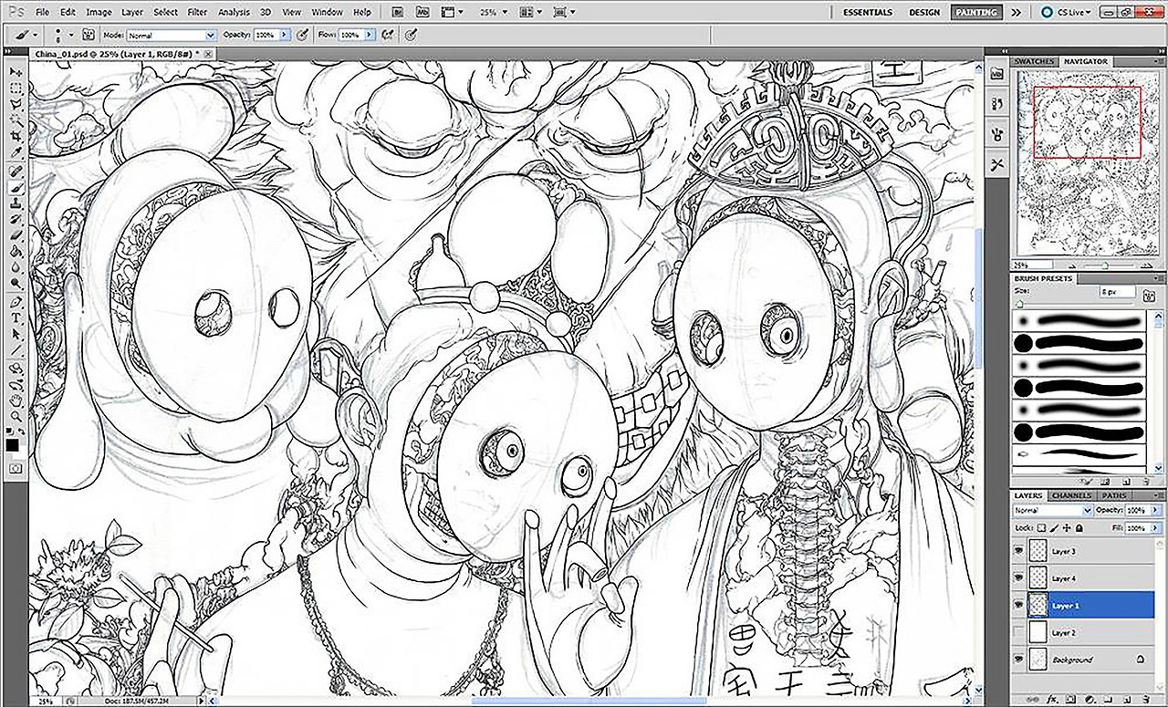The image size is (1168, 707).
Task: Enable airbrush mode in options bar
Action: (x=388, y=34)
